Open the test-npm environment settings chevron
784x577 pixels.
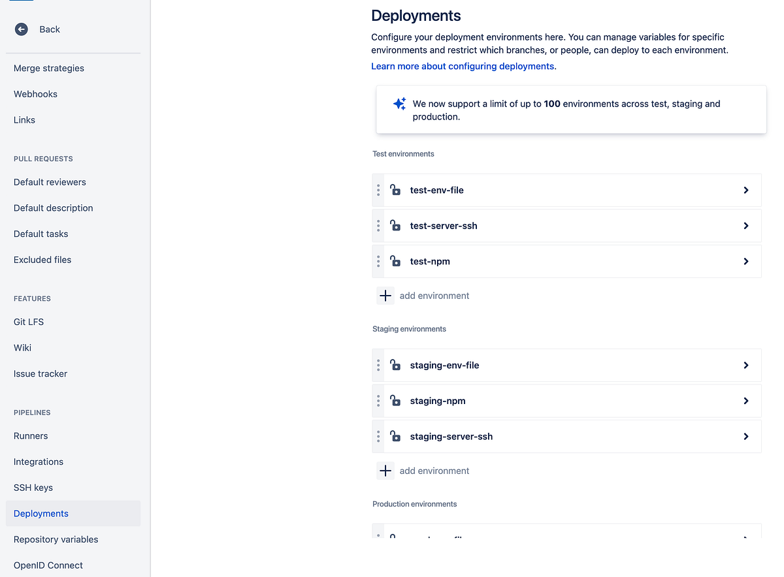pyautogui.click(x=745, y=261)
